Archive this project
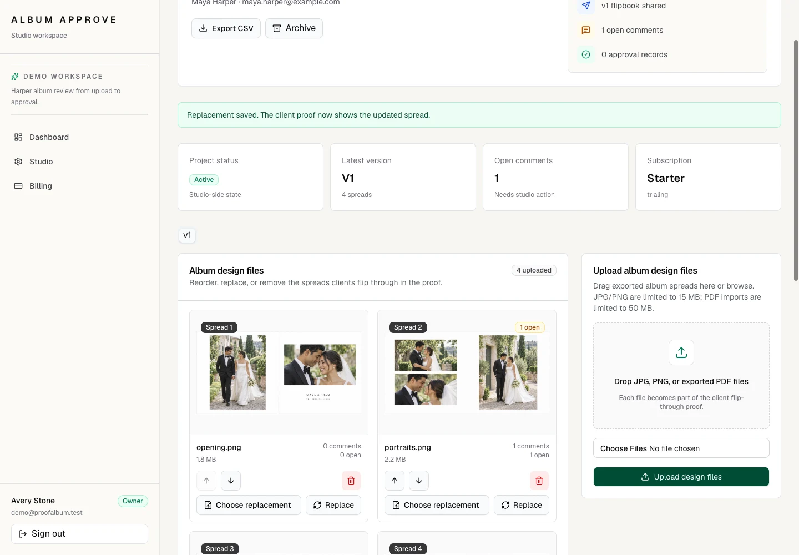The image size is (799, 555). (294, 28)
